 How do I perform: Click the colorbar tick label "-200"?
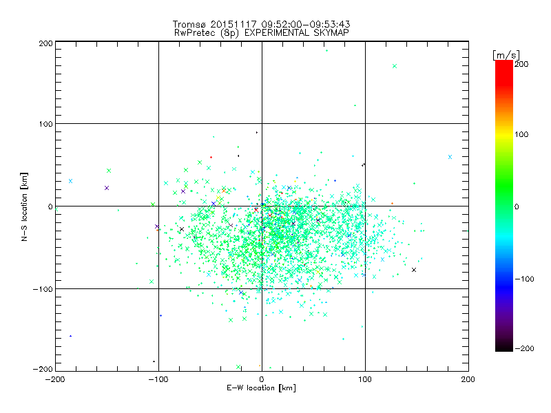pyautogui.click(x=524, y=349)
